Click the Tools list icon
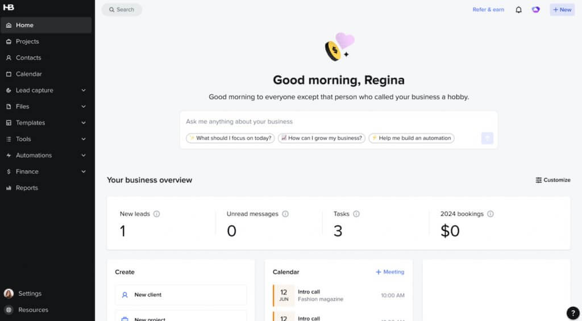582x321 pixels. pos(9,139)
